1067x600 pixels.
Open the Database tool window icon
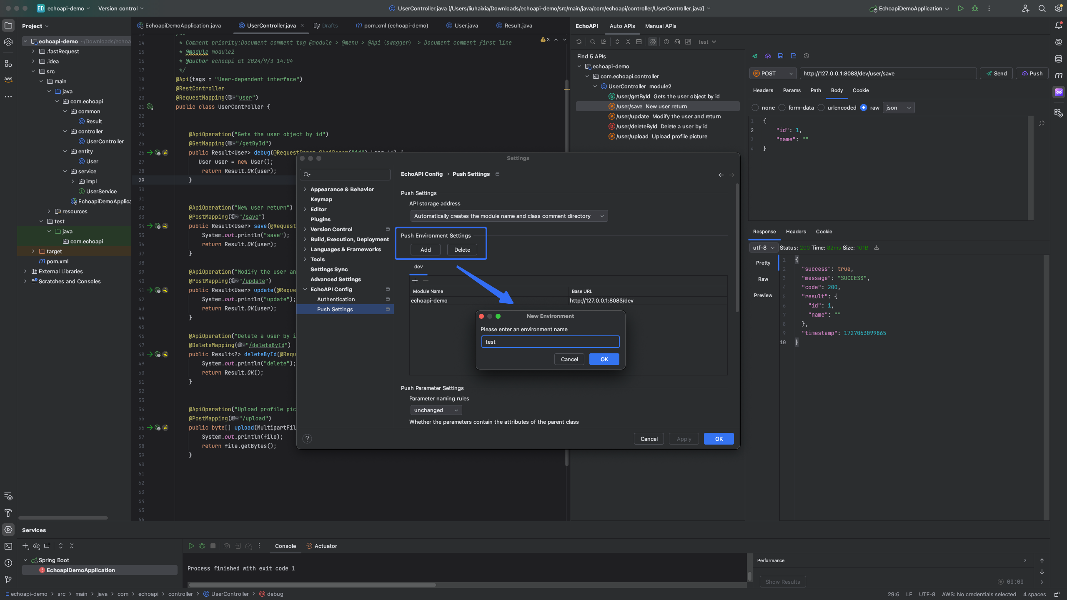tap(1059, 59)
